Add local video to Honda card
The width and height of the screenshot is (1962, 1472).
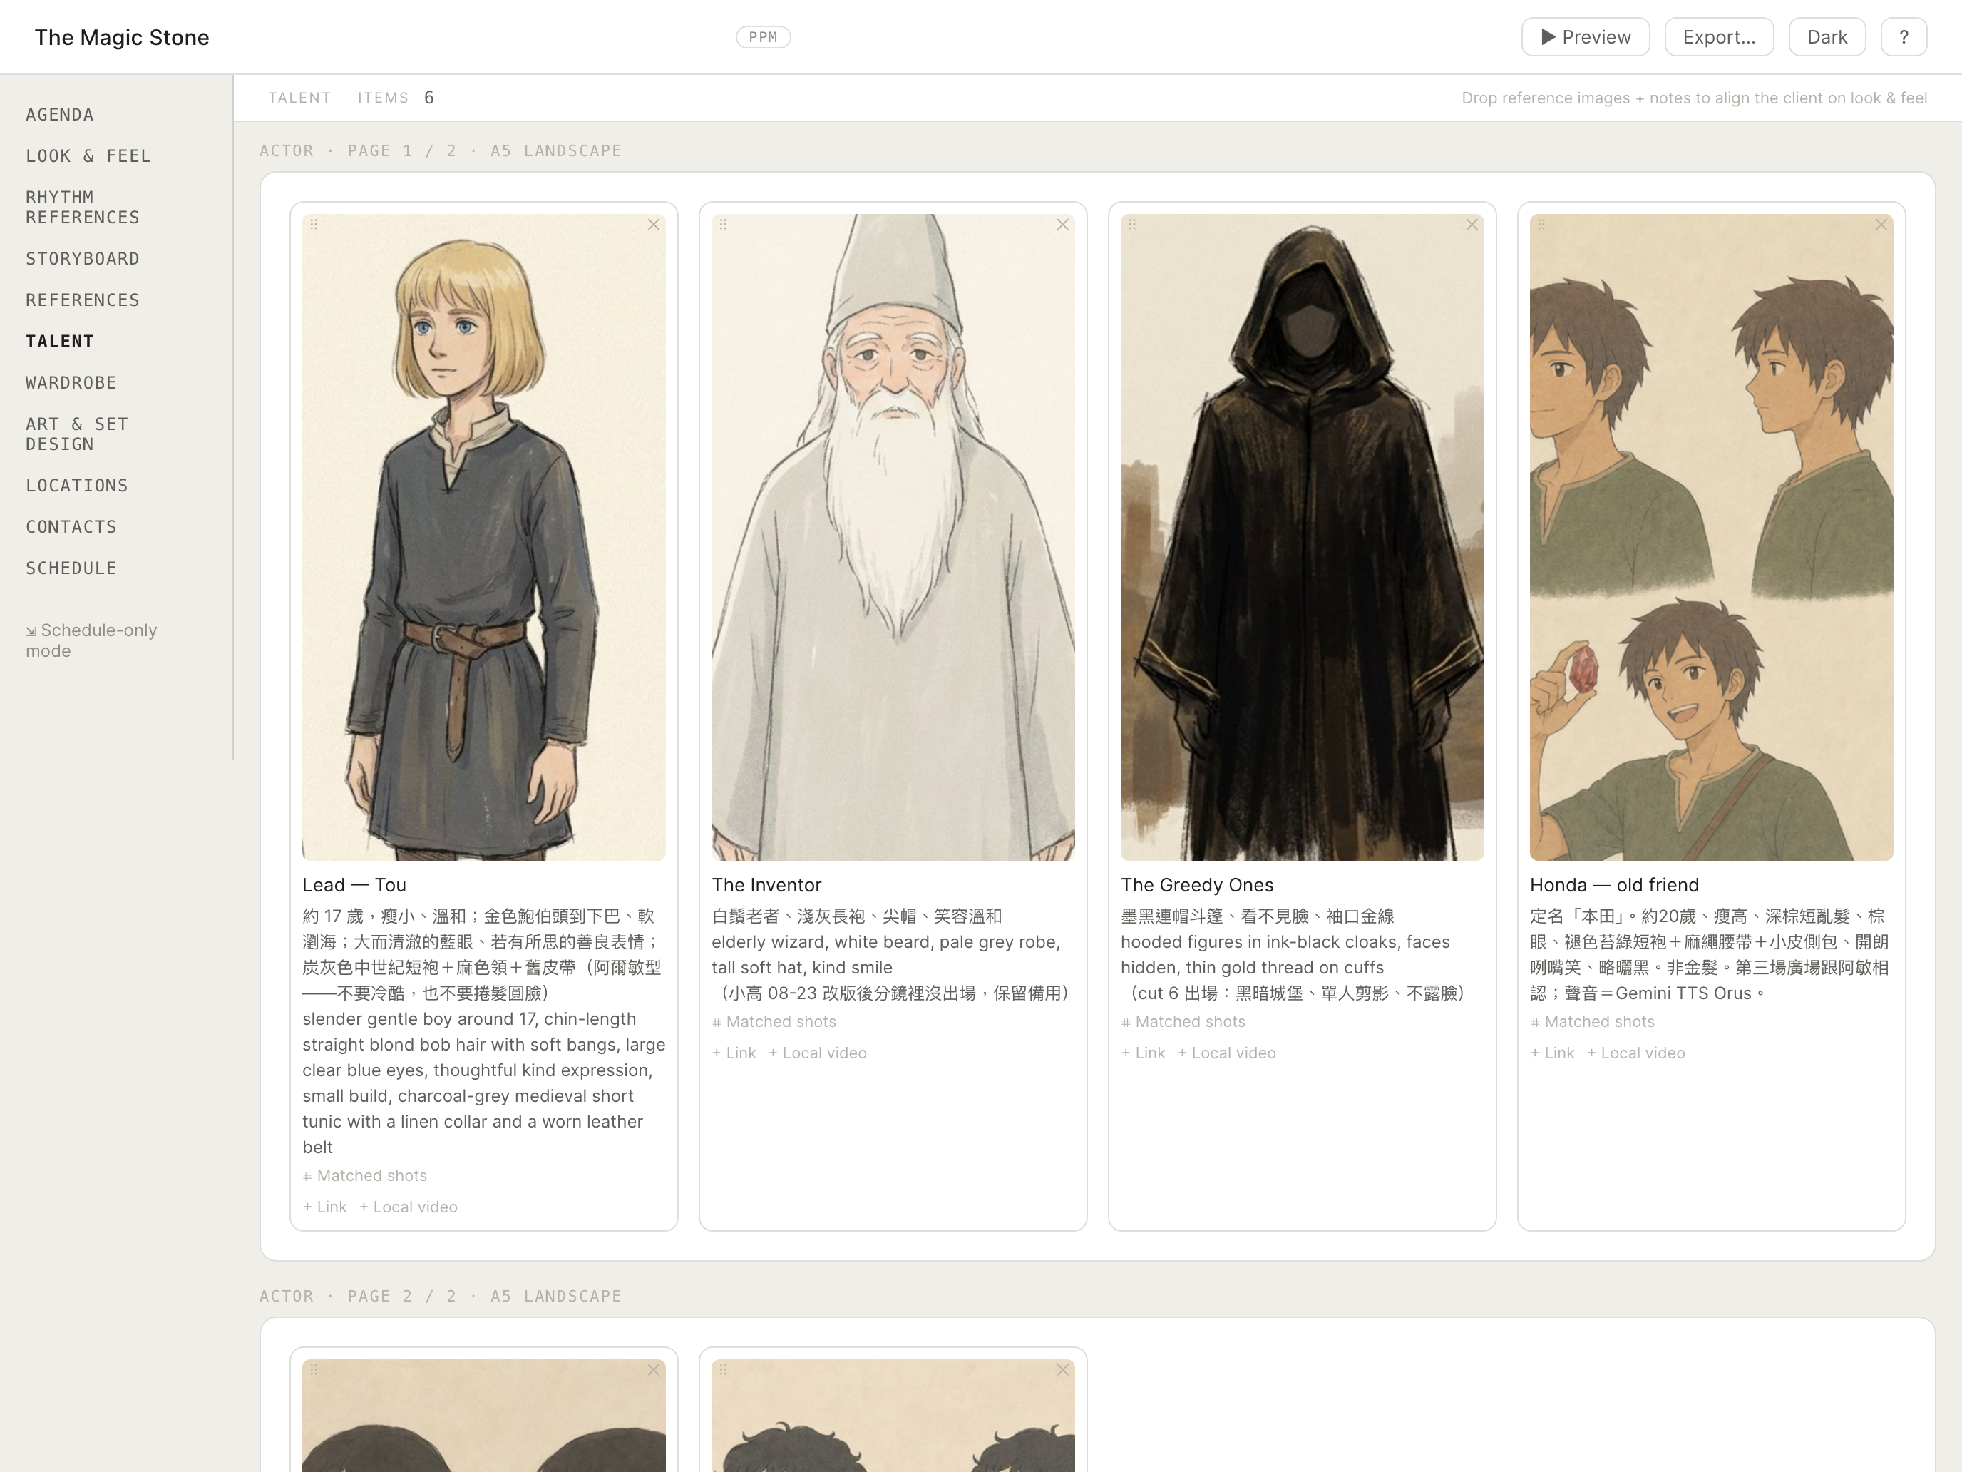click(1635, 1053)
